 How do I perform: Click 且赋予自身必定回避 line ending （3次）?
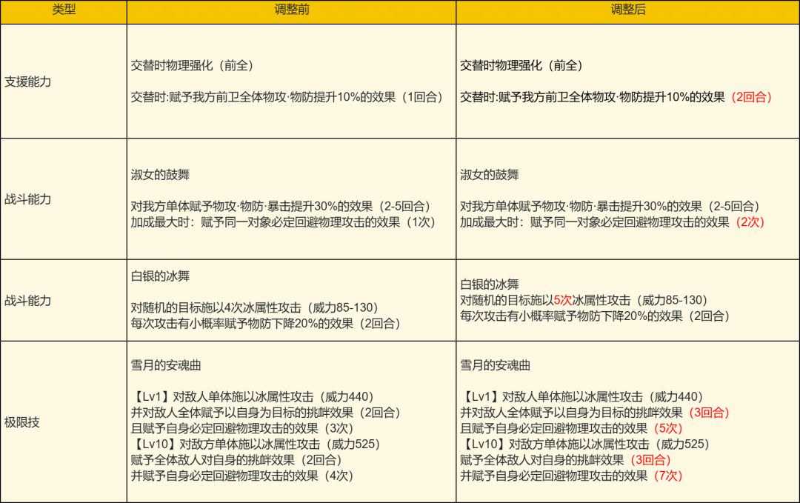pos(242,428)
